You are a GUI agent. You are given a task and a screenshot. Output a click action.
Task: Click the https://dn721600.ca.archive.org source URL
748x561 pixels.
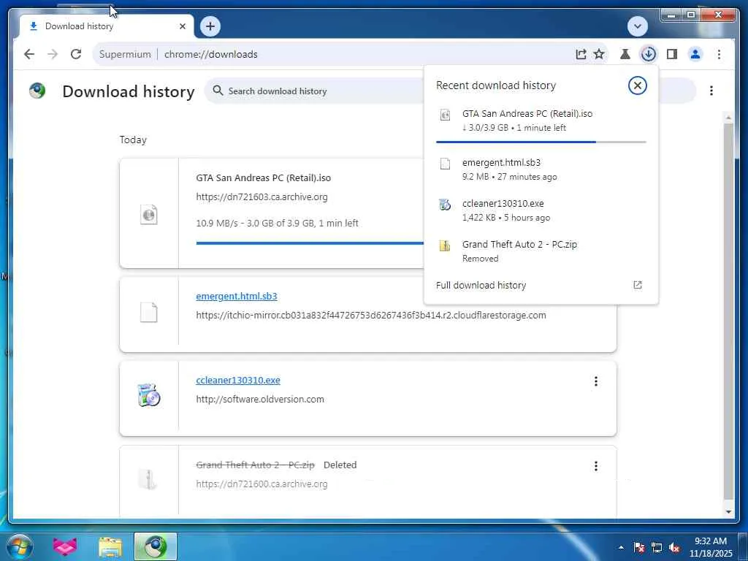[x=262, y=484]
